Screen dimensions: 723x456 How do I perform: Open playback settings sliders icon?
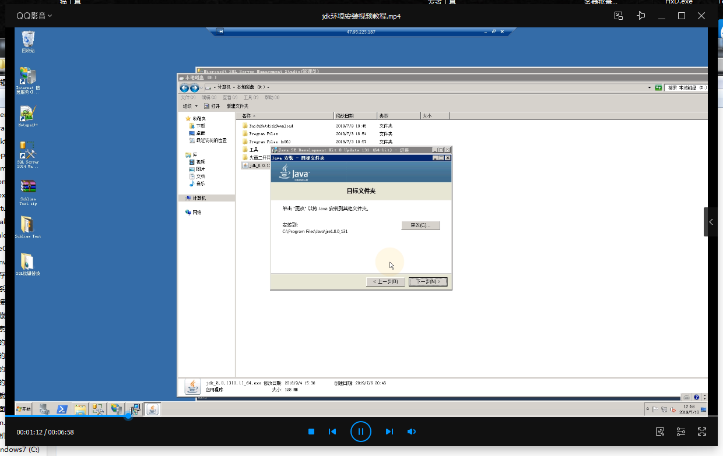click(681, 432)
